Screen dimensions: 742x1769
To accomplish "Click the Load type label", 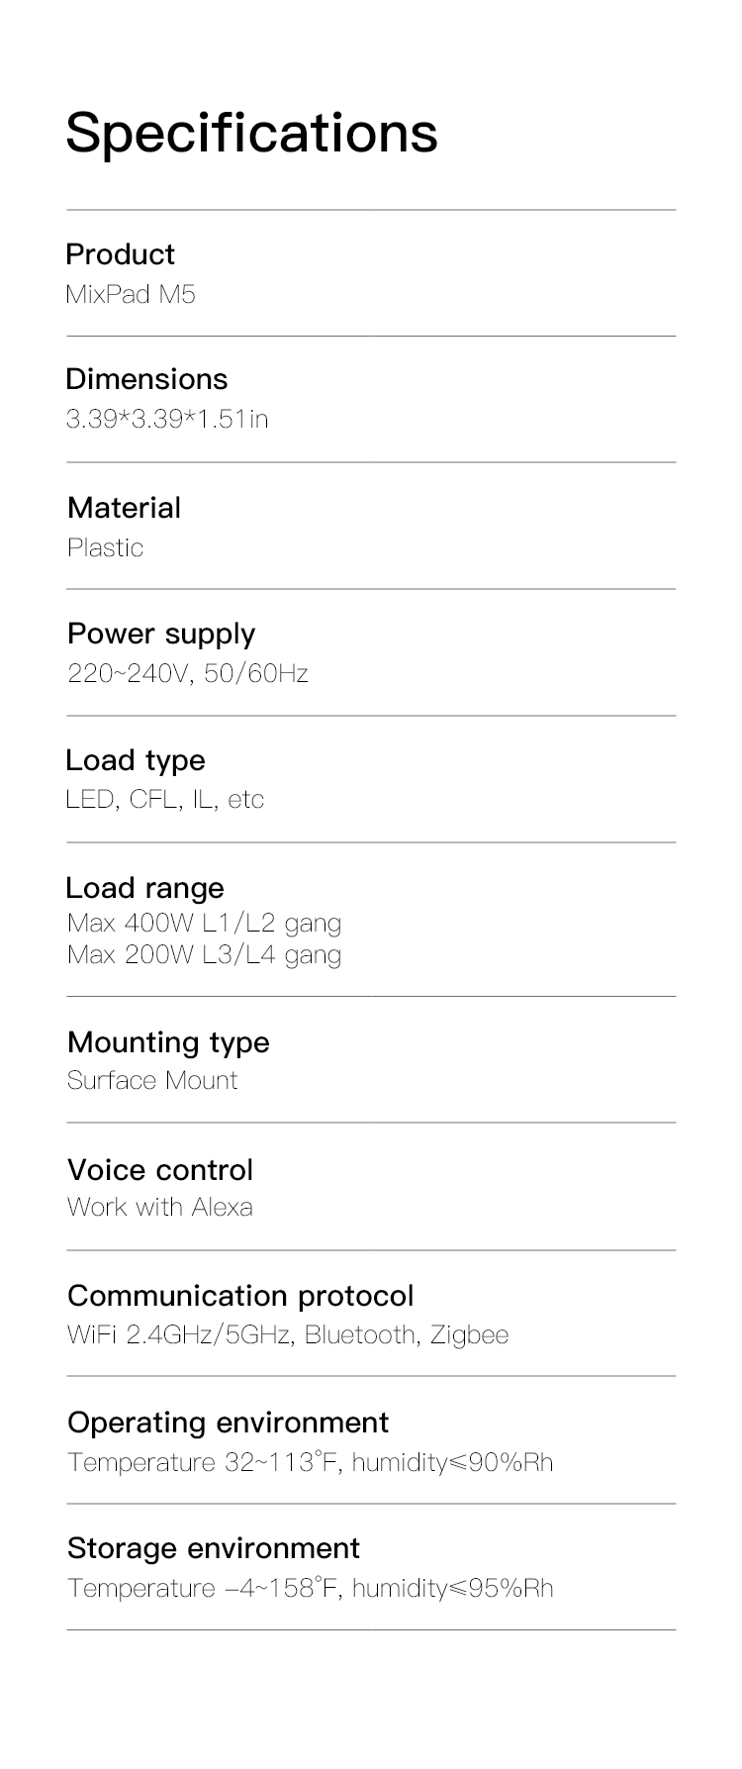I will (x=136, y=760).
